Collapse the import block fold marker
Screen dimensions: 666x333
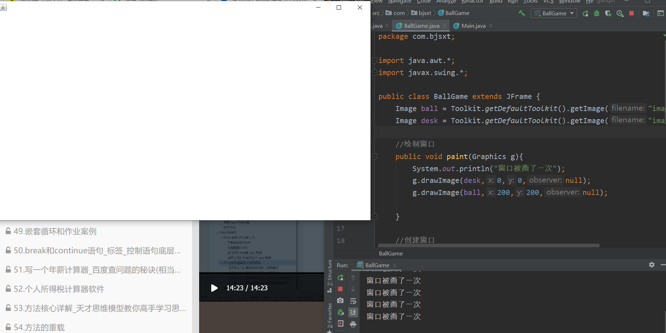[x=374, y=60]
